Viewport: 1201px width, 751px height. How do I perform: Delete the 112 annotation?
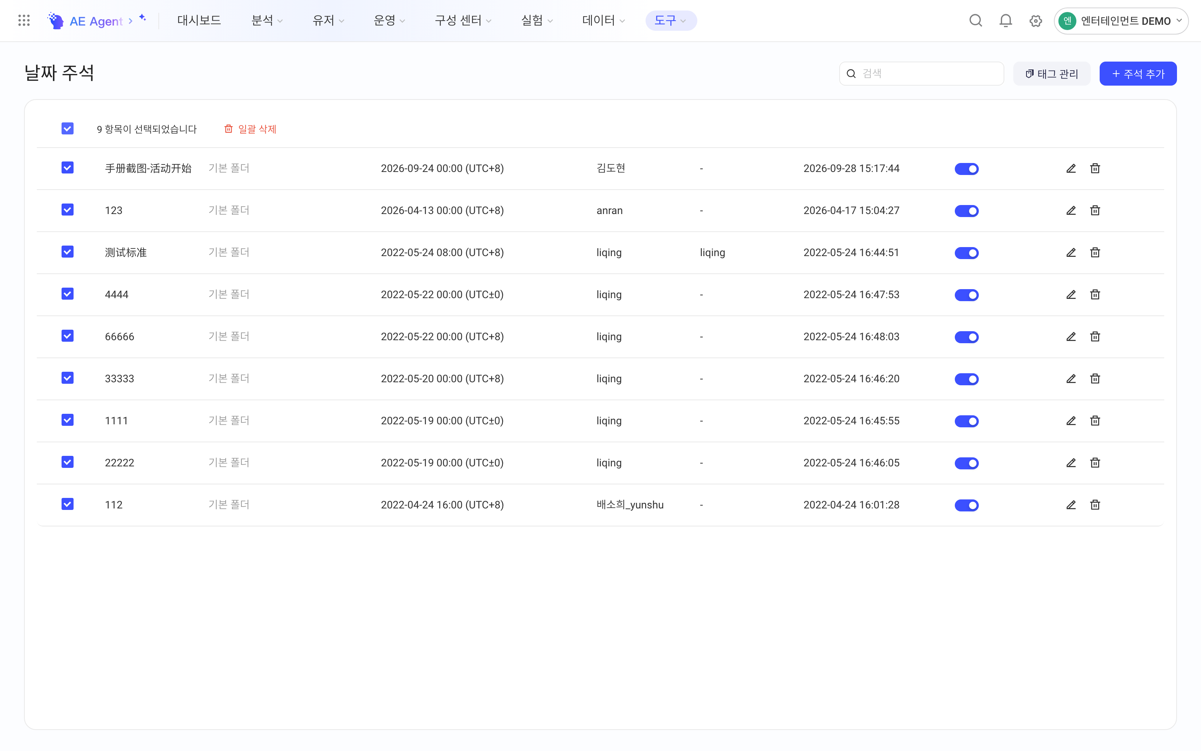click(1095, 505)
